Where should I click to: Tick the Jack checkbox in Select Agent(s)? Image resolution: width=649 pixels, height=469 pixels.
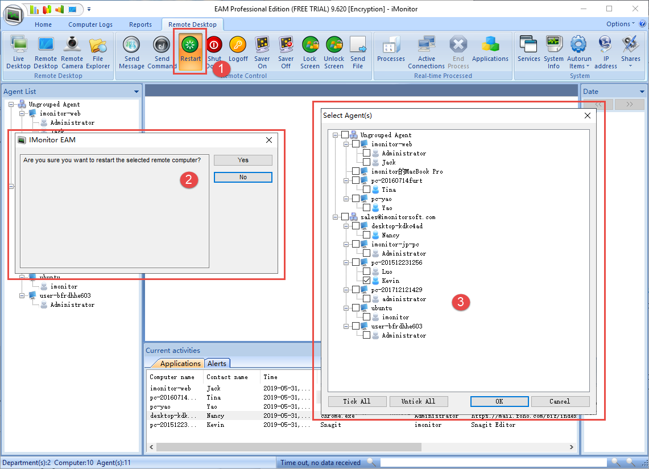tap(366, 162)
